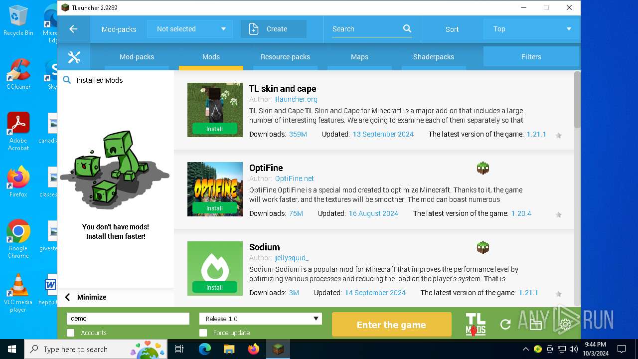The image size is (638, 359).
Task: Switch to the Resource-packs tab
Action: [285, 57]
